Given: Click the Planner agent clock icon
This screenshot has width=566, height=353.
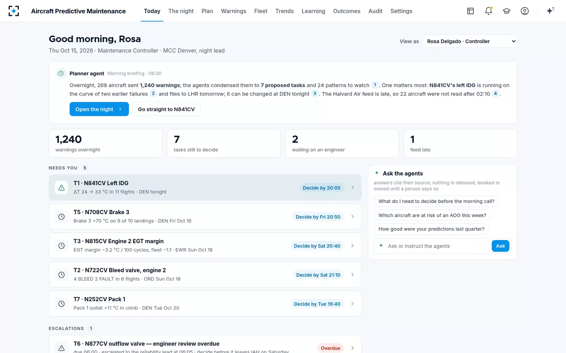Looking at the screenshot, I should [x=61, y=73].
